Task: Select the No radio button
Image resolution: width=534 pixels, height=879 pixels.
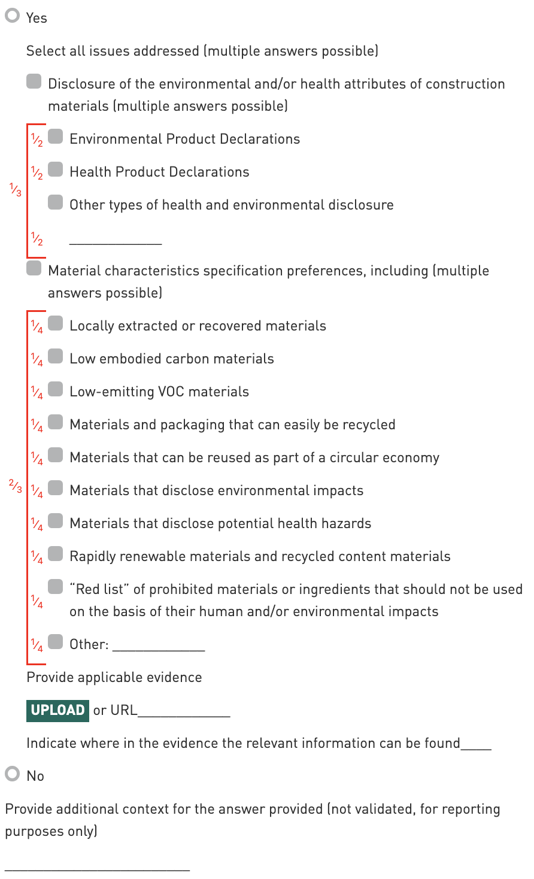Action: [x=13, y=774]
